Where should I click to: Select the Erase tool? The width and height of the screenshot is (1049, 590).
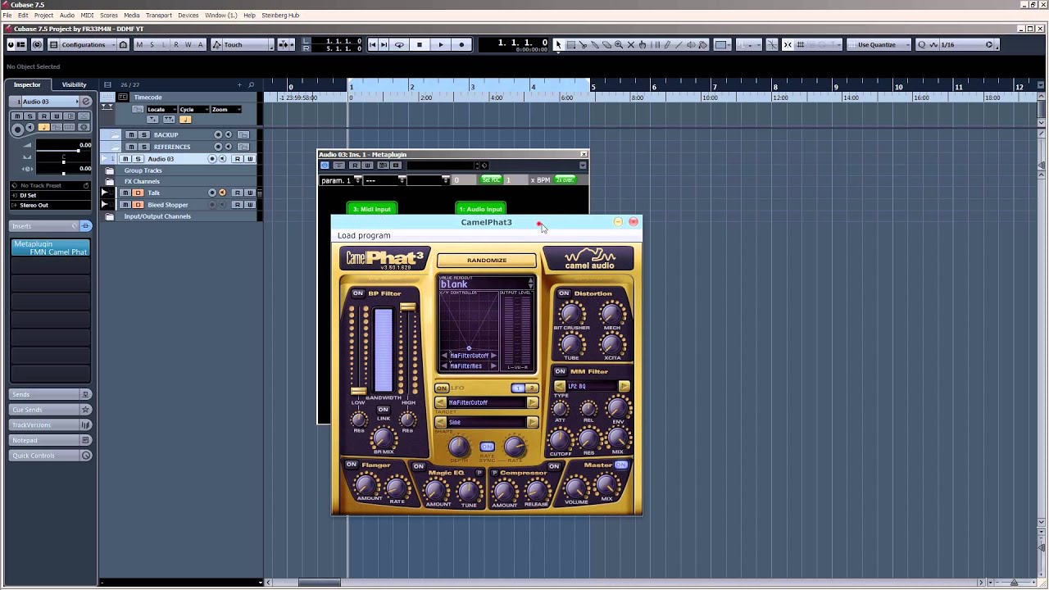[x=607, y=45]
